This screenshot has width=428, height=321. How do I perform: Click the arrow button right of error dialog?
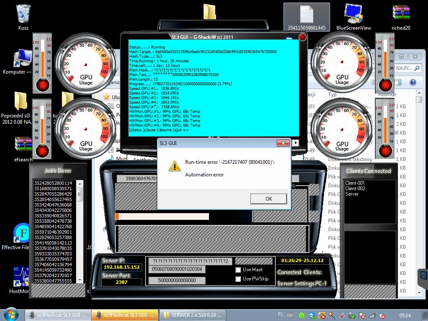click(295, 143)
